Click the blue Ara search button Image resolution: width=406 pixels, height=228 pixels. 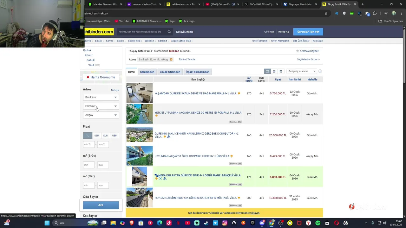[101, 205]
